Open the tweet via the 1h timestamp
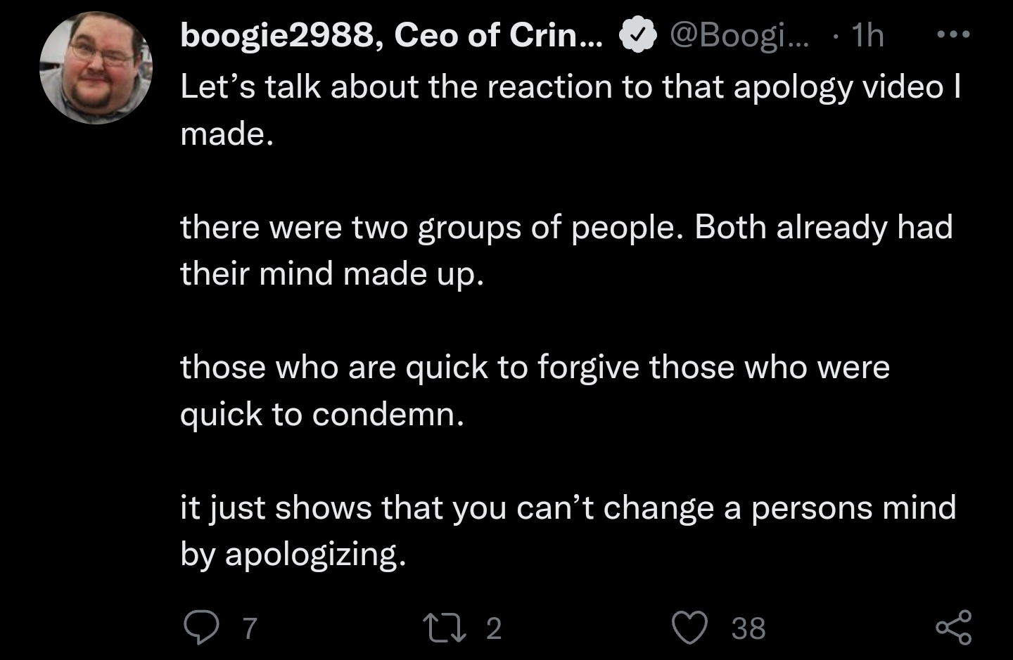Image resolution: width=1013 pixels, height=660 pixels. pyautogui.click(x=867, y=35)
